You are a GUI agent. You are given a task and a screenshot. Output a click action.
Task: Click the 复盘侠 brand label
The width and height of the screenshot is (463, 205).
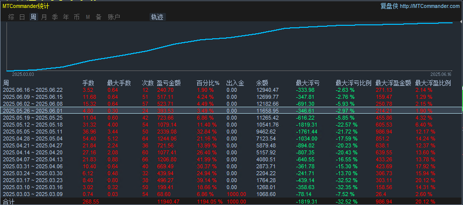(389, 6)
